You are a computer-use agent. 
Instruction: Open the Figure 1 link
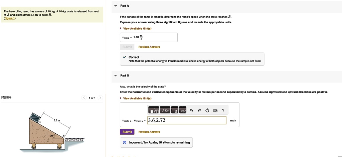[x=9, y=18]
